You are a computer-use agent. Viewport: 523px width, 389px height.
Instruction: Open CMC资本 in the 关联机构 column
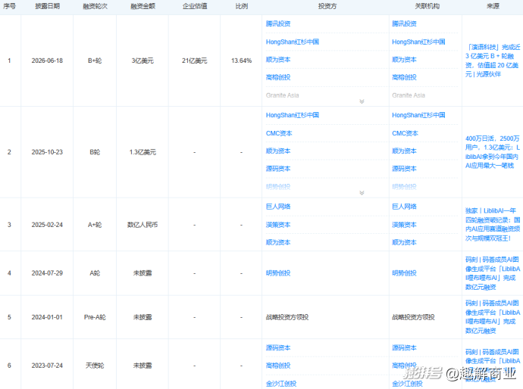pos(405,133)
